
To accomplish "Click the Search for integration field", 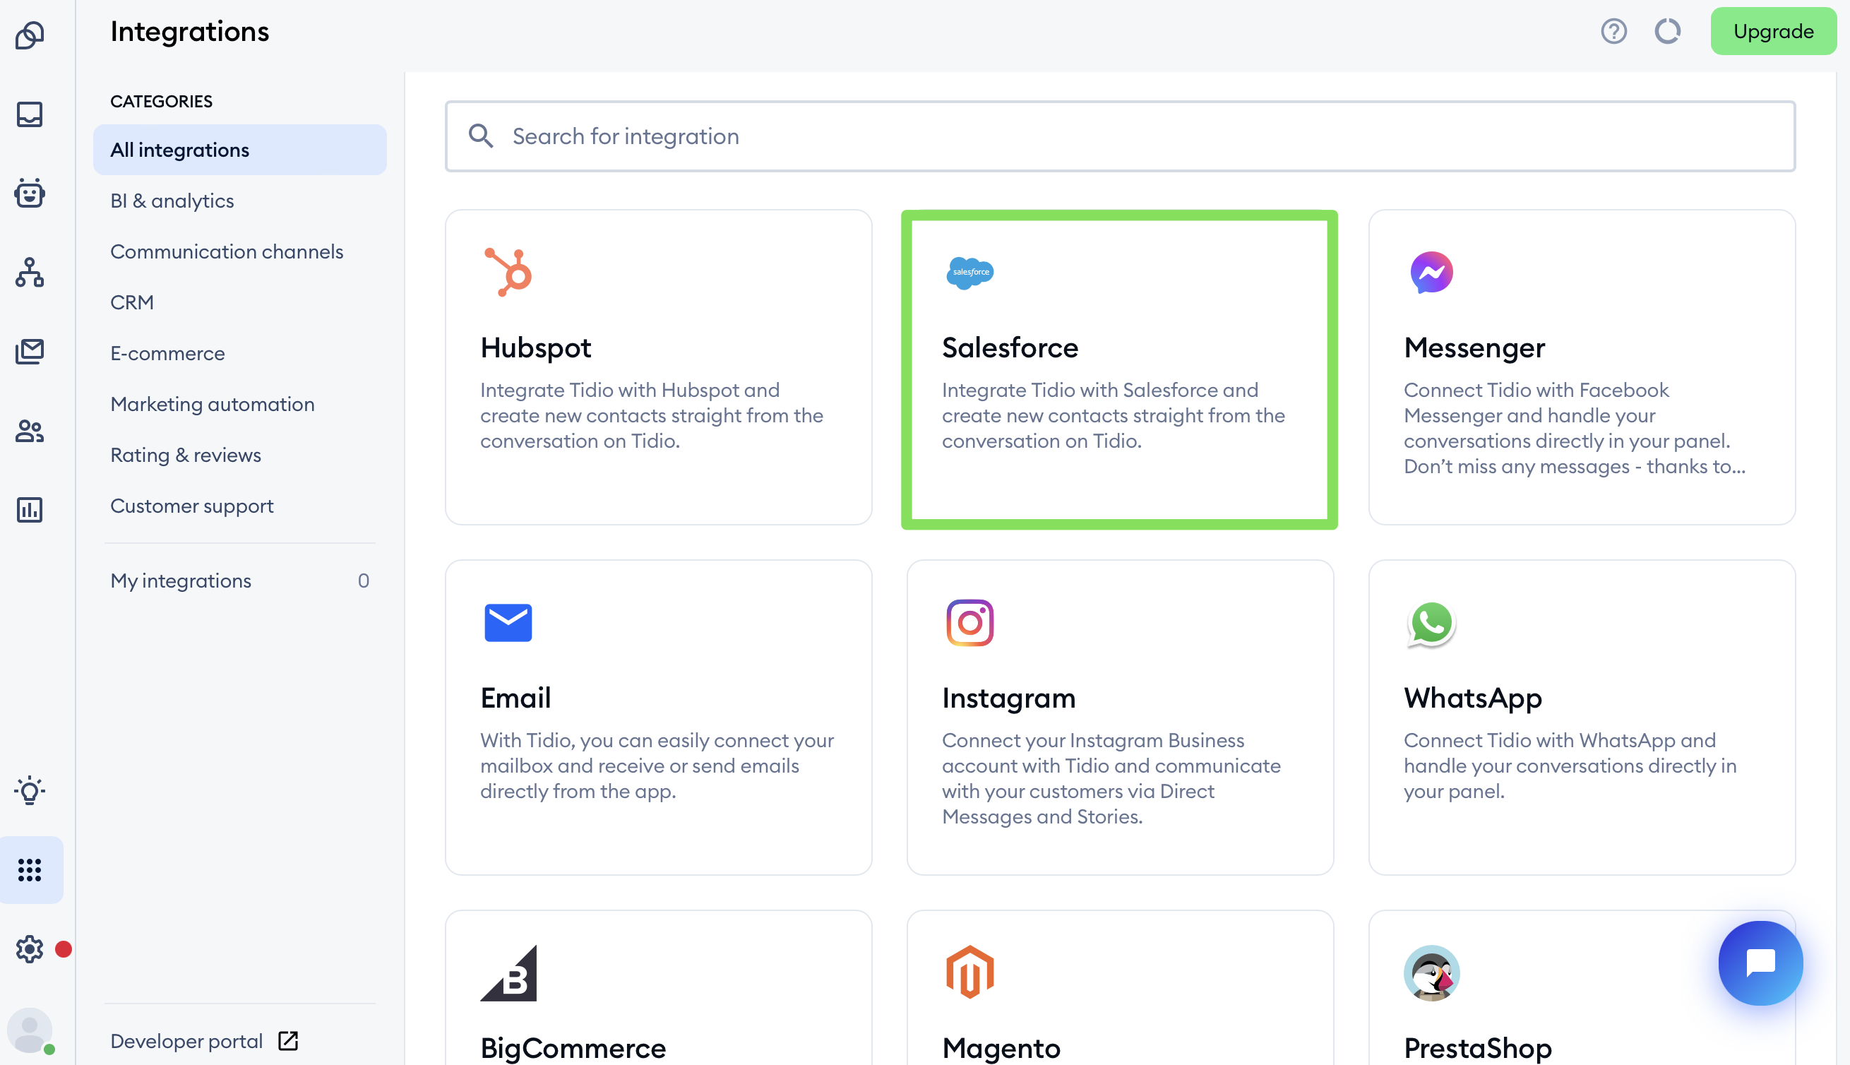I will 1120,136.
